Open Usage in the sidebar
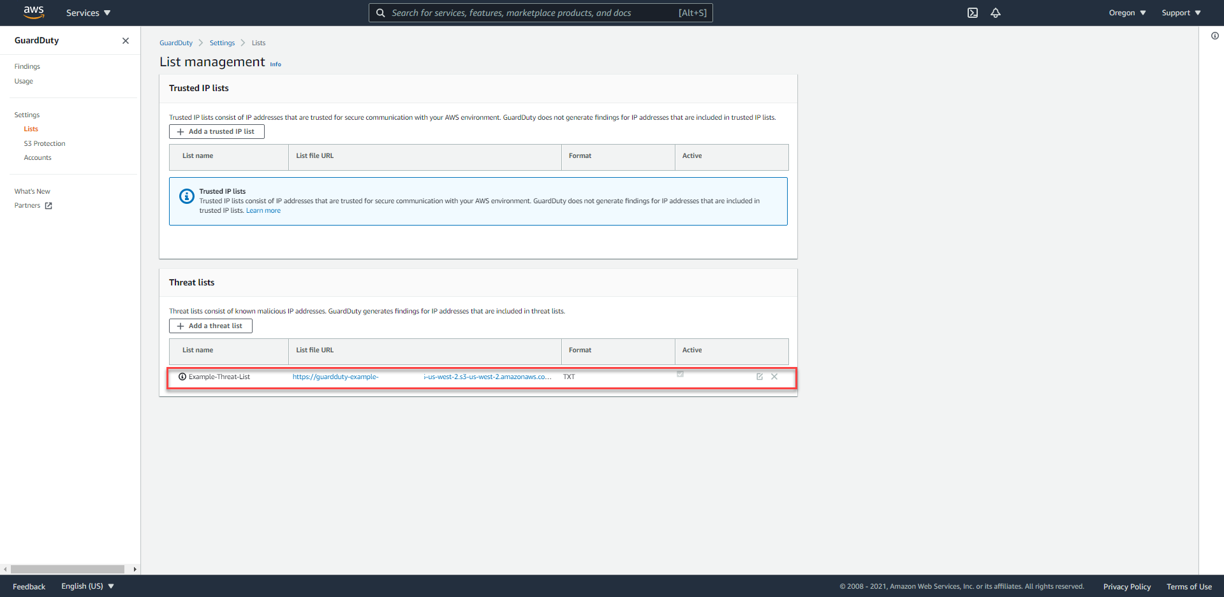 [24, 81]
